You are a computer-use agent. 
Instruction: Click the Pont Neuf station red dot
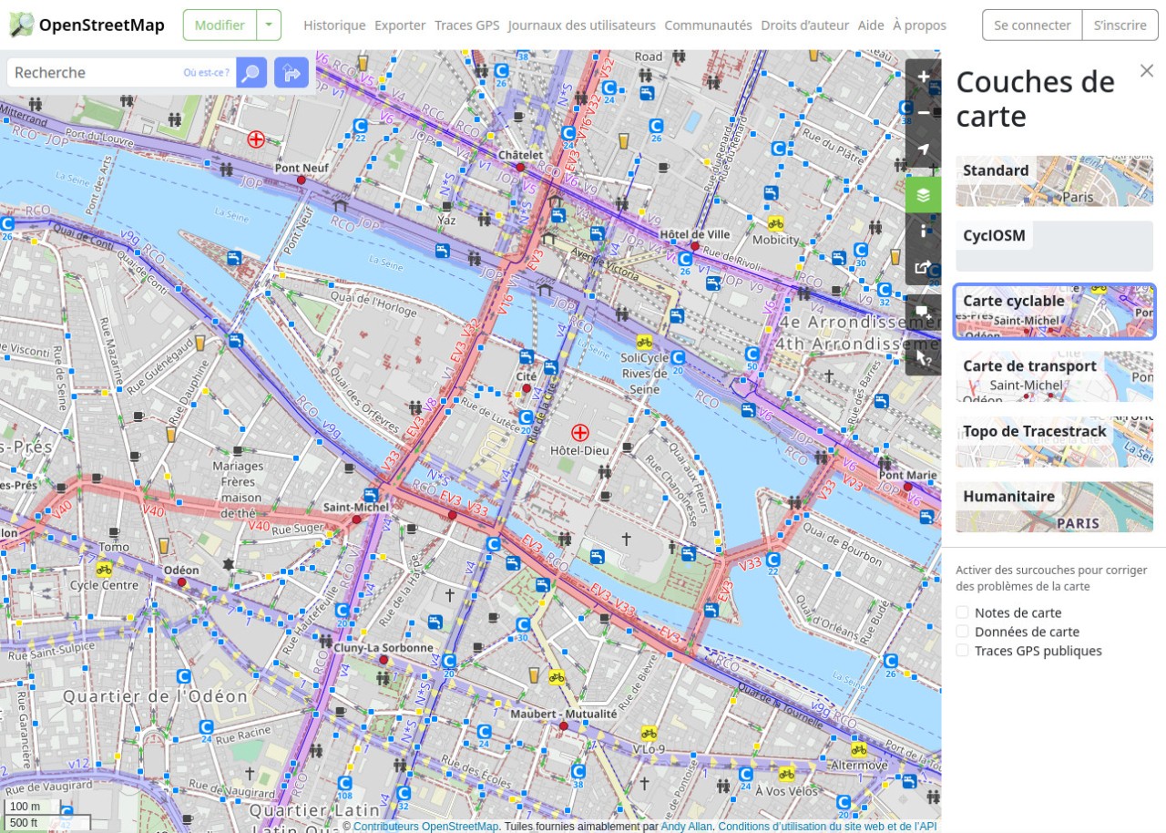(x=301, y=180)
